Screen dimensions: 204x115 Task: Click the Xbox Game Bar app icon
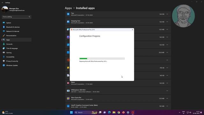68,98
